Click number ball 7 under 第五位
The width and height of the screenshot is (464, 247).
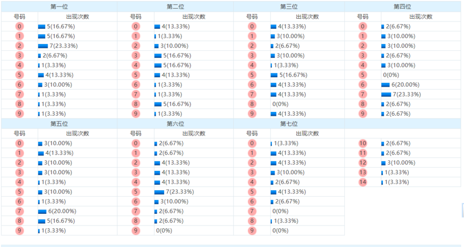click(x=20, y=211)
